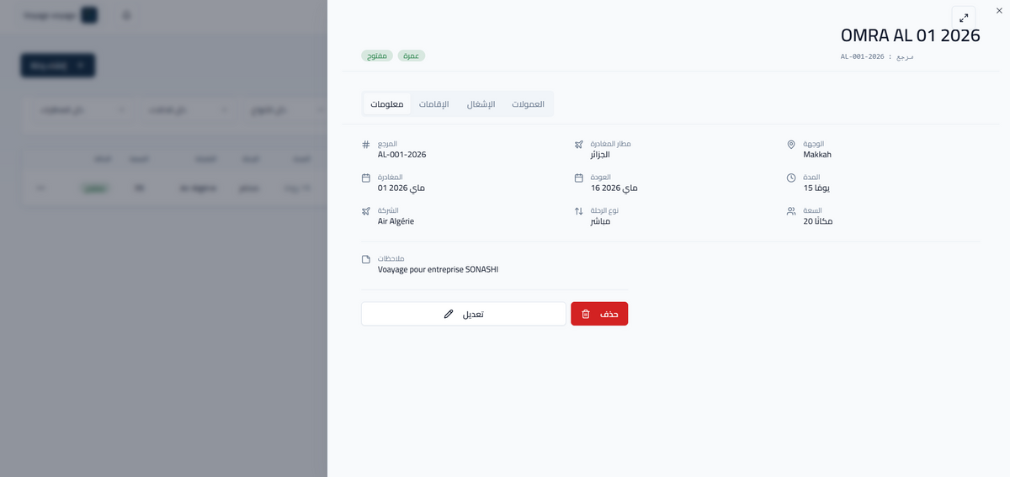Click the plane icon beside مطار المغادرة
1010x477 pixels.
click(x=578, y=145)
